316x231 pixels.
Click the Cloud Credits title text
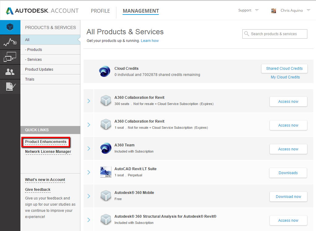pos(126,68)
